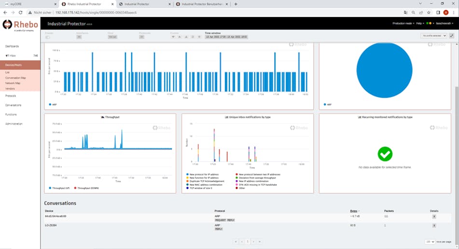Open details for LO-Z5384 row

click(x=434, y=225)
